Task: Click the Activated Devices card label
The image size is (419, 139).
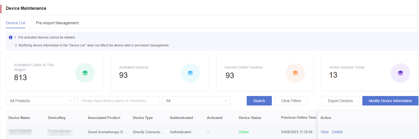Action: pos(134,67)
